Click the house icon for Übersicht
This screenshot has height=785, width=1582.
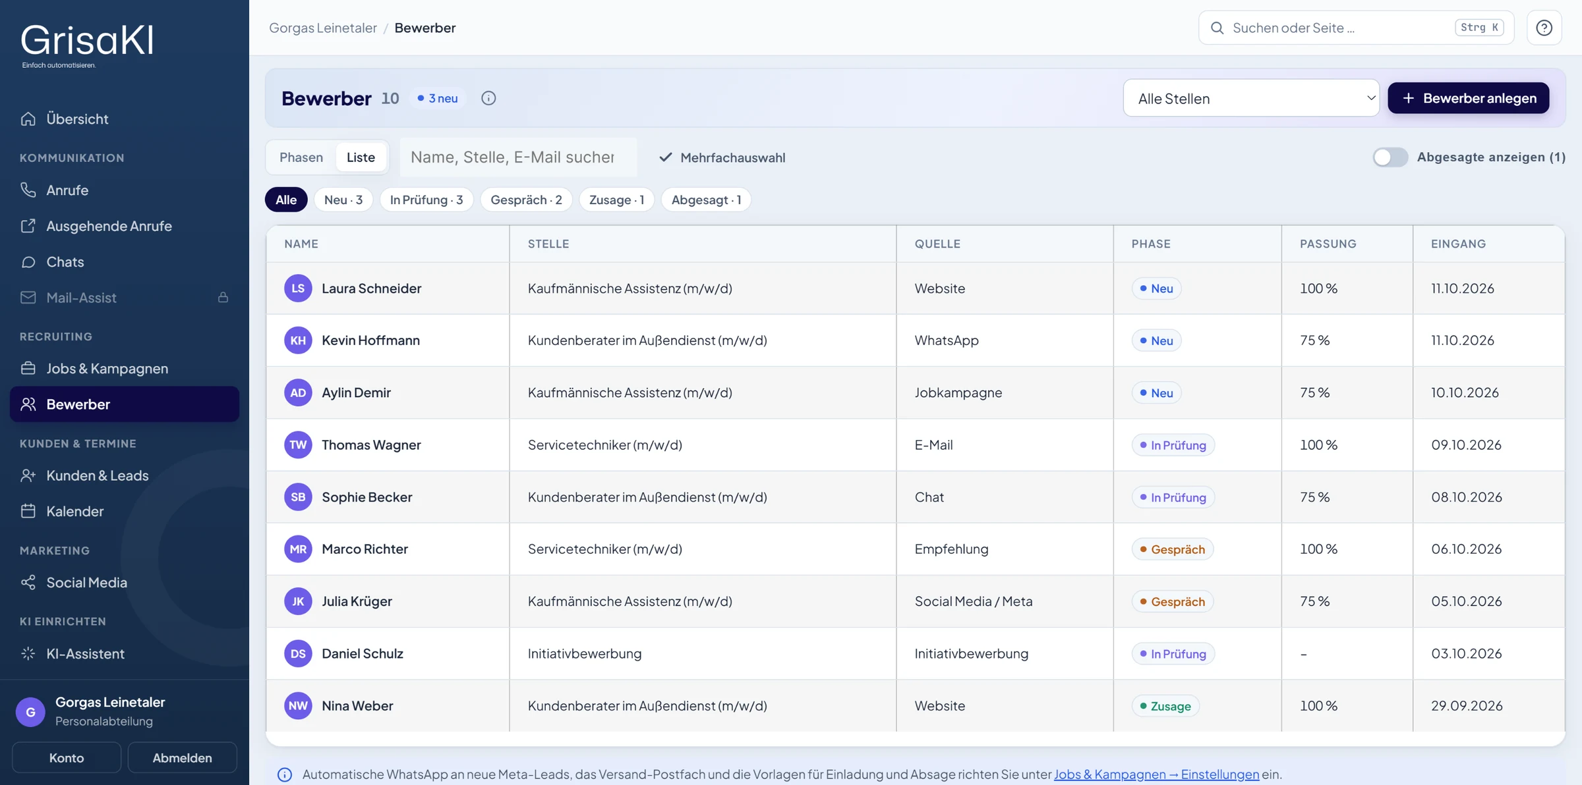click(28, 119)
